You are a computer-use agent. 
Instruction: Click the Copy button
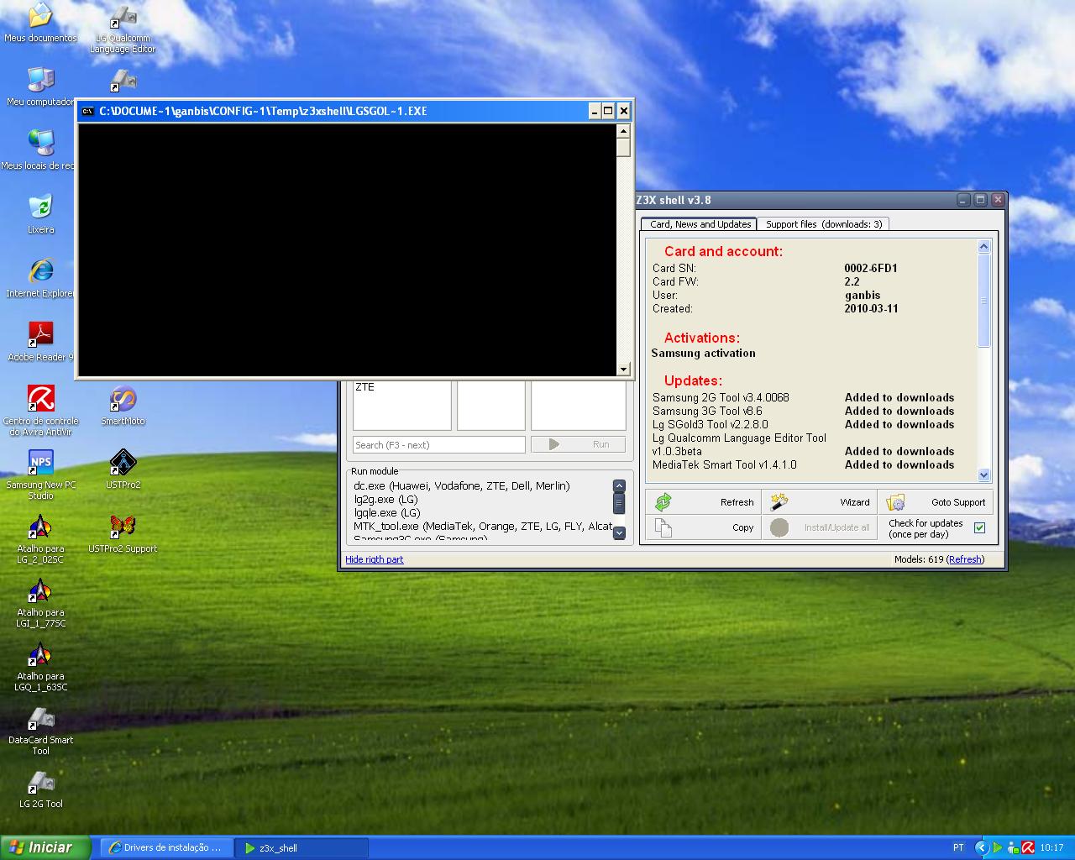tap(703, 527)
